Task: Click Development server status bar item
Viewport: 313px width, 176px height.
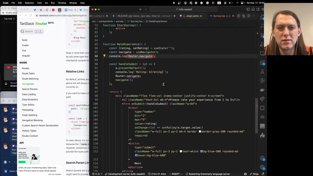Action: pos(125,174)
